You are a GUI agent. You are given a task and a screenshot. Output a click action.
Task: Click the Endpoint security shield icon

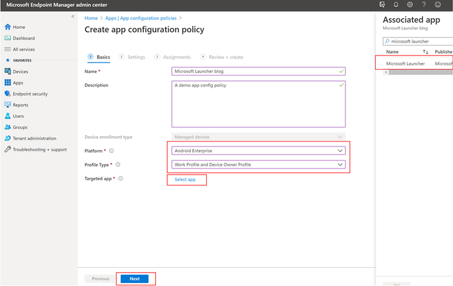point(7,94)
